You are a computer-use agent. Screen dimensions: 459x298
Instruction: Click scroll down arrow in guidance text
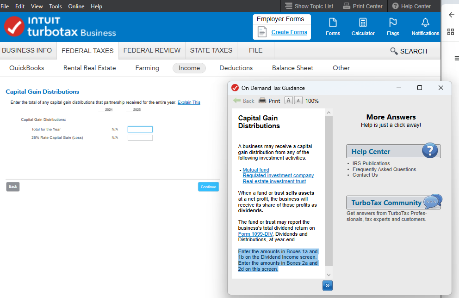tap(329, 275)
